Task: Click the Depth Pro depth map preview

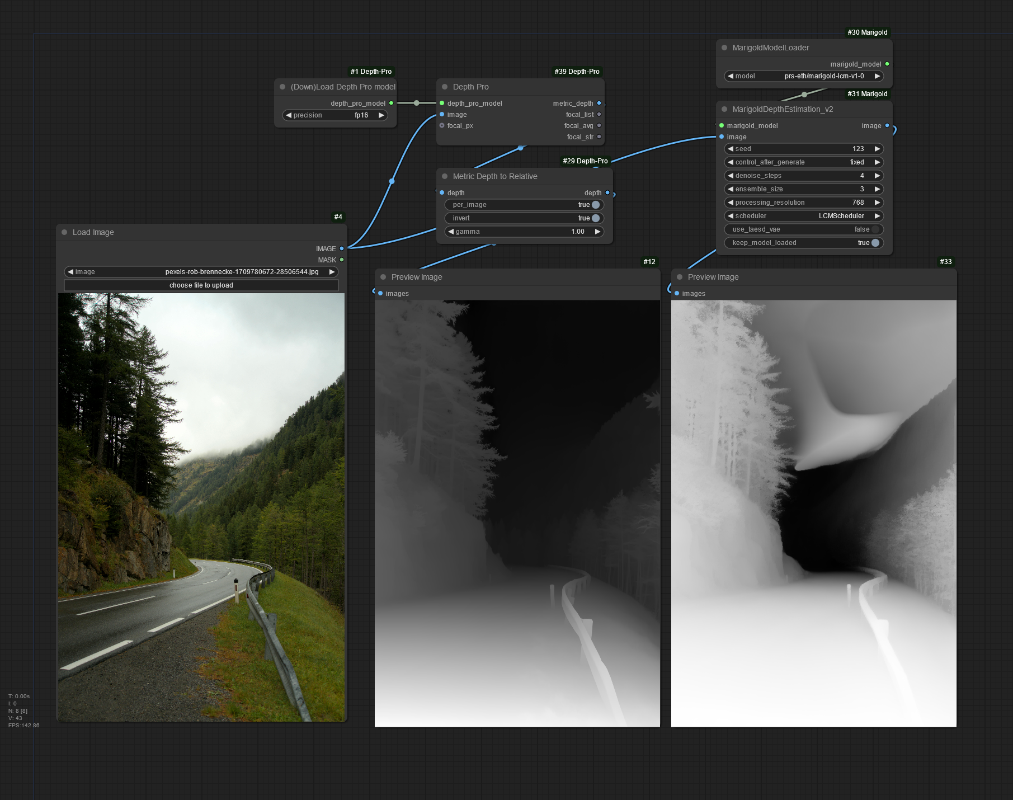Action: [x=517, y=514]
